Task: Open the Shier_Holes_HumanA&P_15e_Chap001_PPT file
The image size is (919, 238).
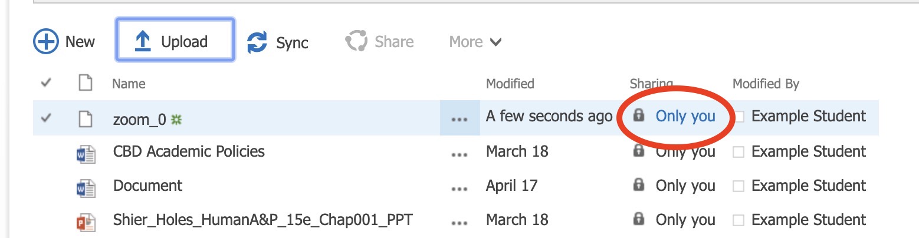Action: point(262,220)
